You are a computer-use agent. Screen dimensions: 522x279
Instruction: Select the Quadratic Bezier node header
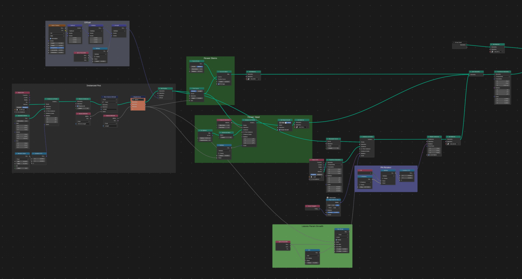pos(22,116)
